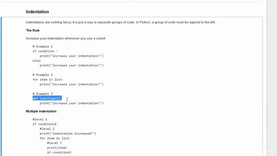The width and height of the screenshot is (277, 156).
Task: Click the "Indentation" heading
Action: [x=37, y=12]
